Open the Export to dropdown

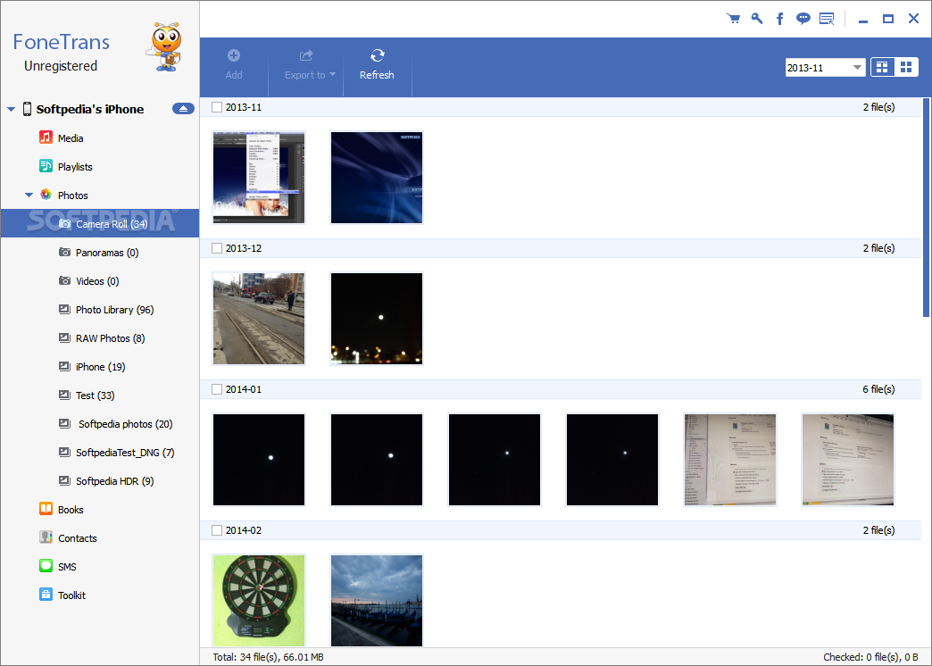tap(310, 65)
